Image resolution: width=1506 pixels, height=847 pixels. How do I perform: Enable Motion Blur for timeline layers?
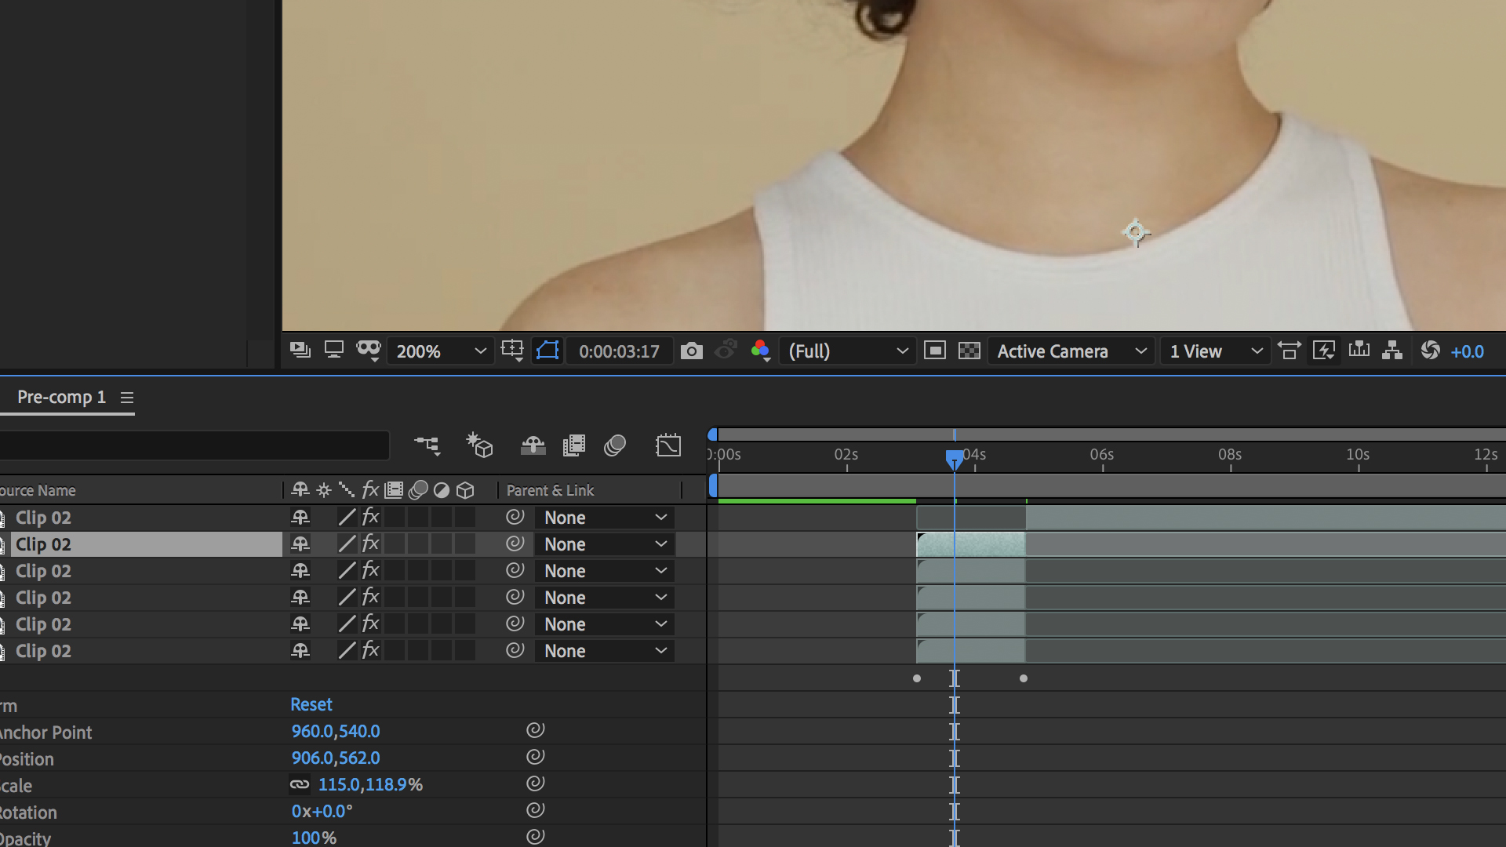[x=615, y=445]
